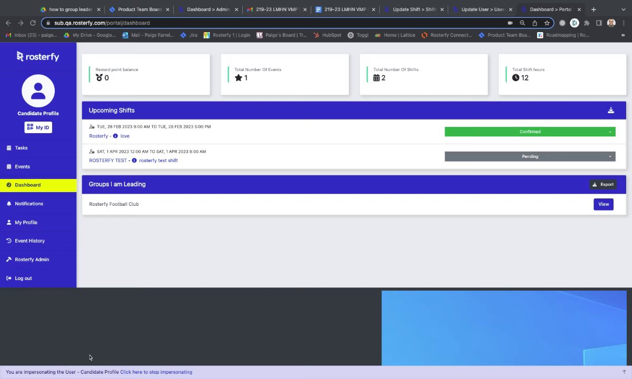
Task: Go to My Profile in sidebar
Action: 38,222
